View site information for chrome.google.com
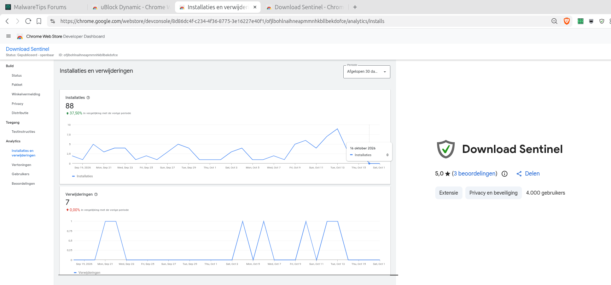611x285 pixels. click(53, 21)
